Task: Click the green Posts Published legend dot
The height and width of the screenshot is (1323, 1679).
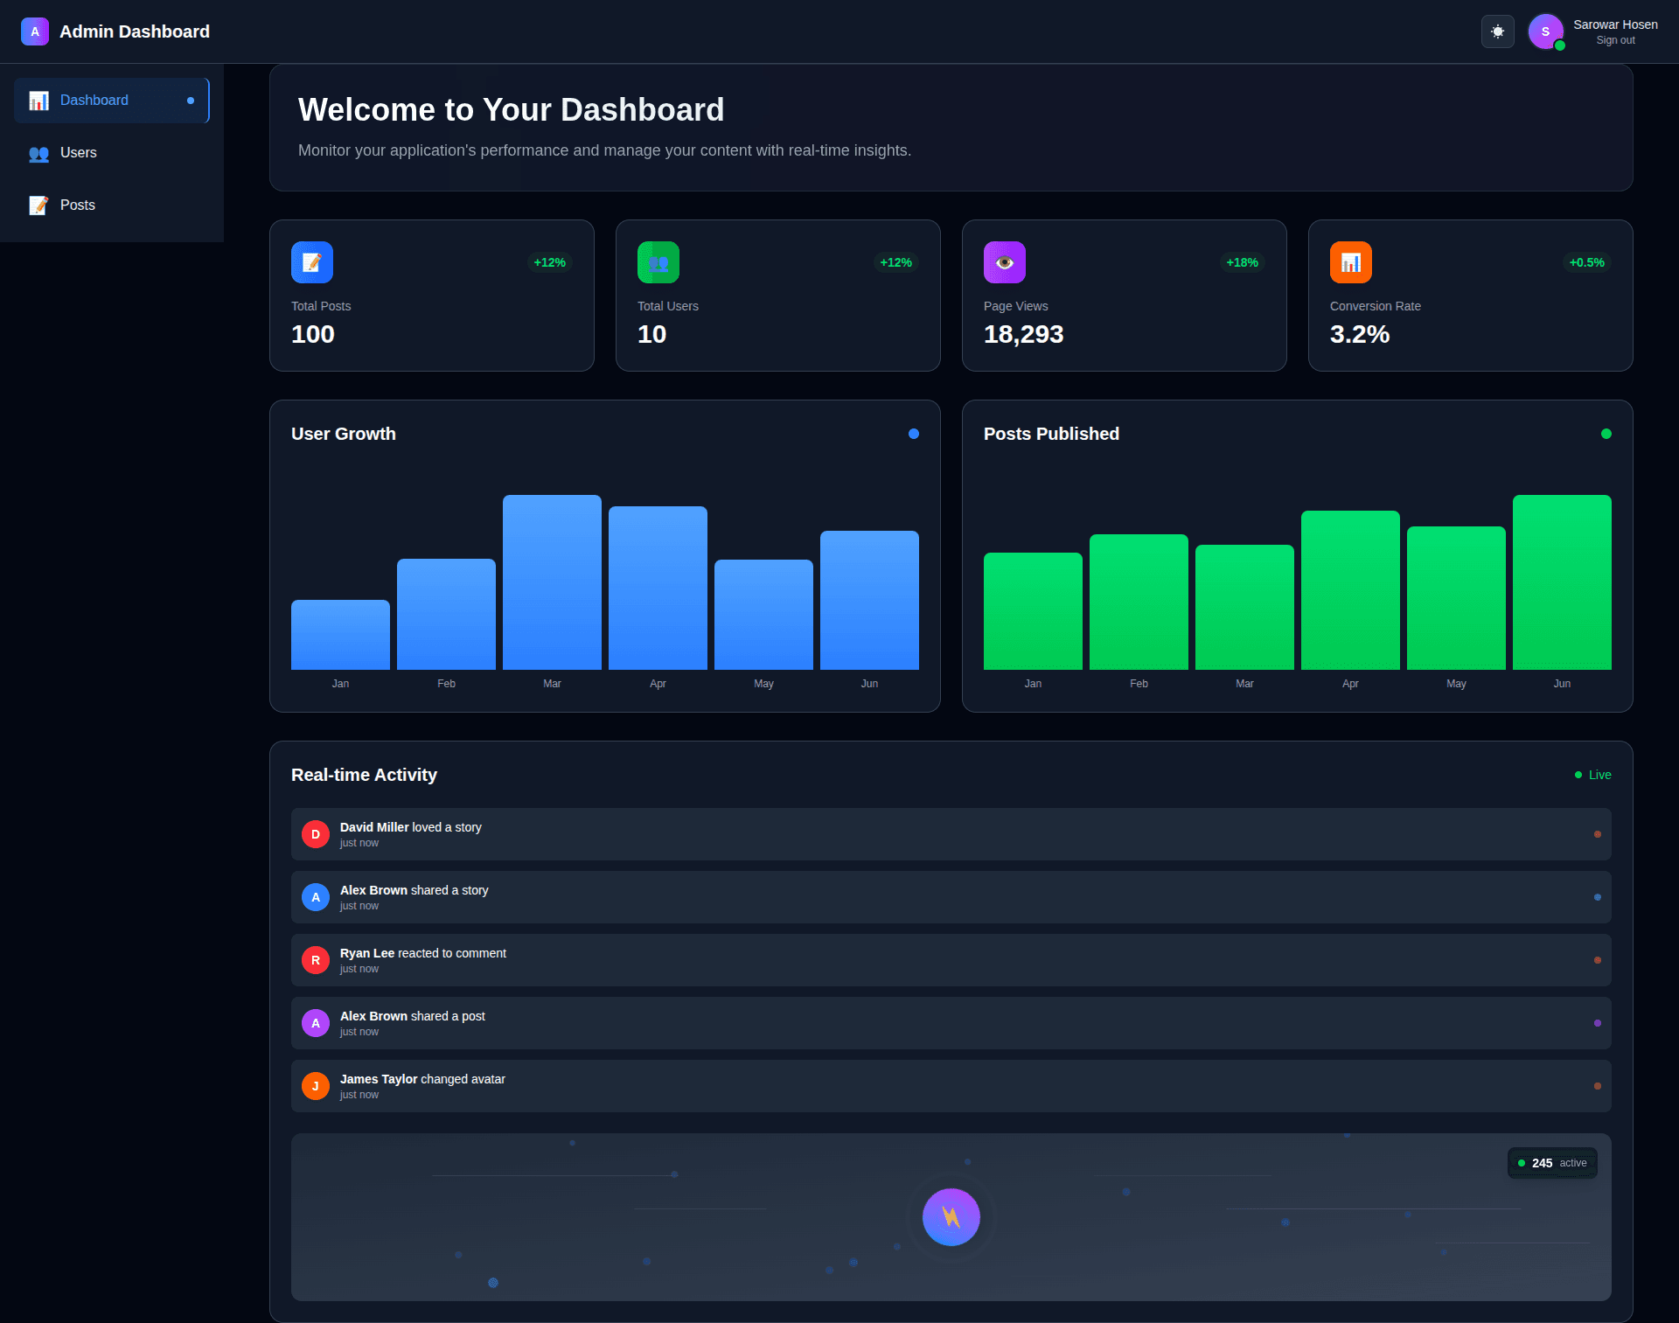Action: click(1606, 434)
